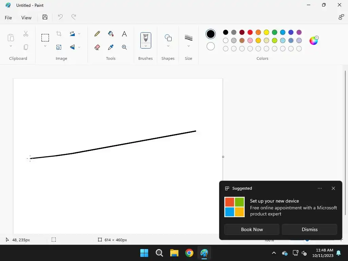Click the selection size icon in status bar
348x261 pixels.
(54, 240)
